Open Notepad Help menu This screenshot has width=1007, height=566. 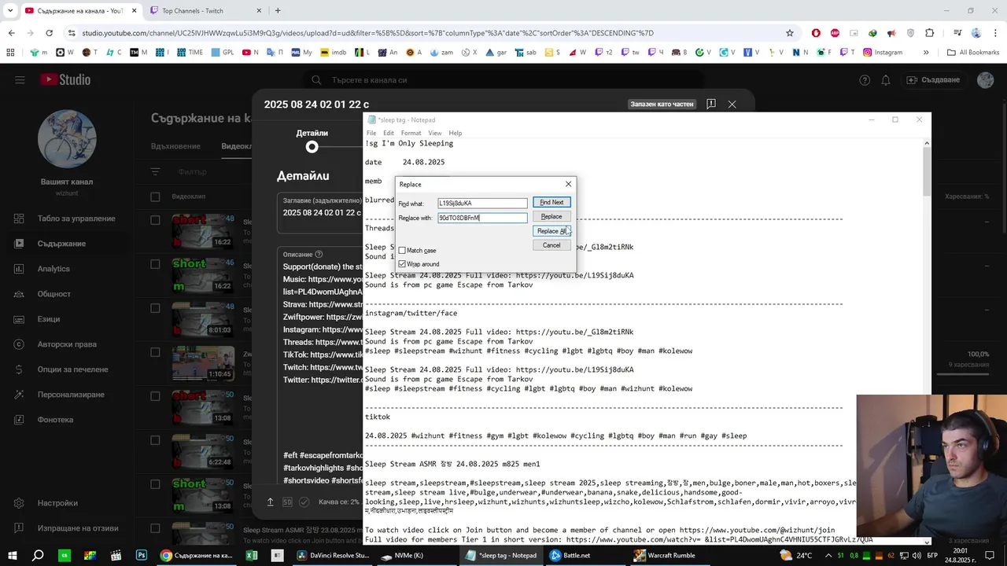pos(456,133)
